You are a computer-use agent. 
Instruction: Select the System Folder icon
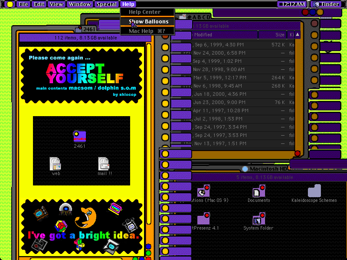(x=259, y=218)
